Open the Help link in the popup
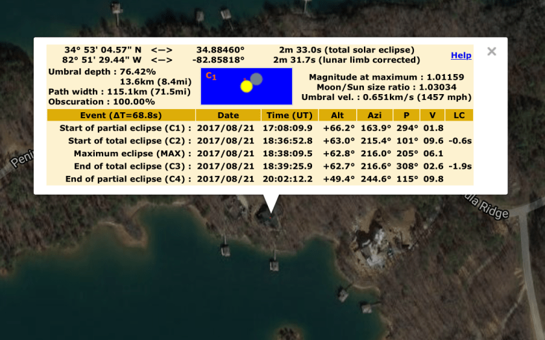Screen dimensions: 545x340 [461, 56]
